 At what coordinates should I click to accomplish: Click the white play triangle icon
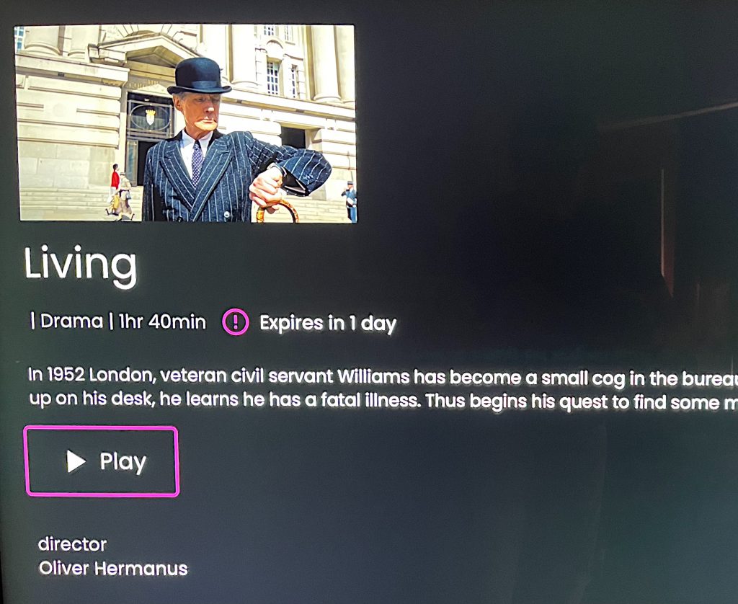pyautogui.click(x=76, y=461)
